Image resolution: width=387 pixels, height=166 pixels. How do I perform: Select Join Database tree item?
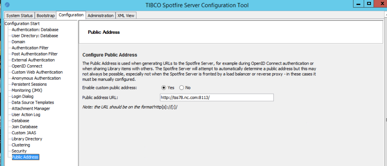pos(25,127)
